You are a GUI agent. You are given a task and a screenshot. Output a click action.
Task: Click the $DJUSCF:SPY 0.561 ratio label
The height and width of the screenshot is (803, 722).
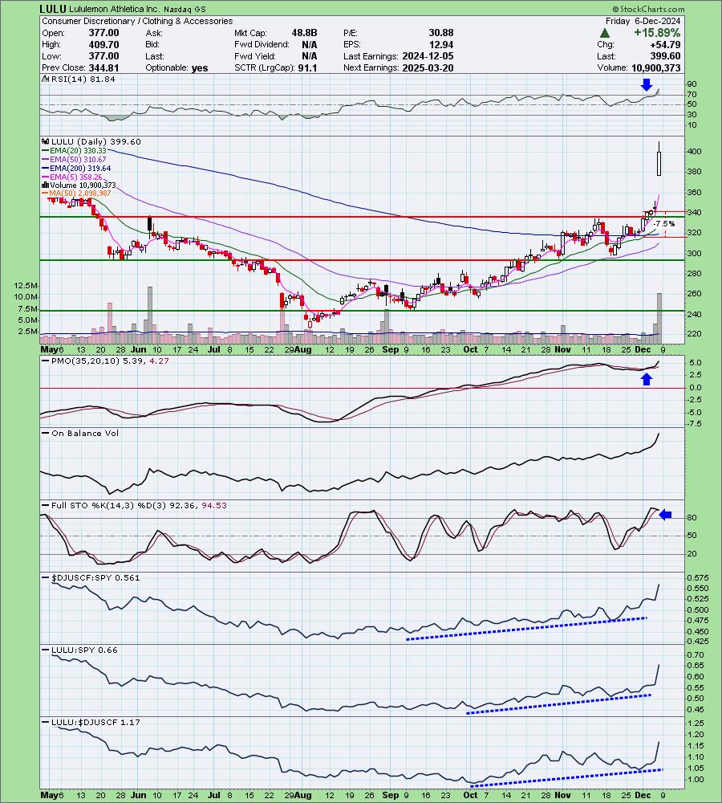(x=95, y=577)
